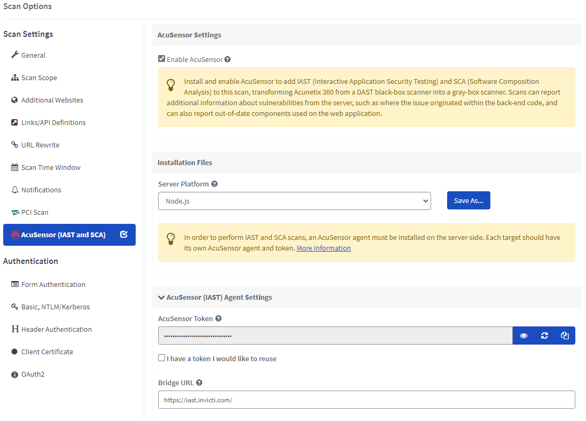Click the external-link icon beside Links/API Definitions
Screen dimensions: 586x421
[14, 122]
